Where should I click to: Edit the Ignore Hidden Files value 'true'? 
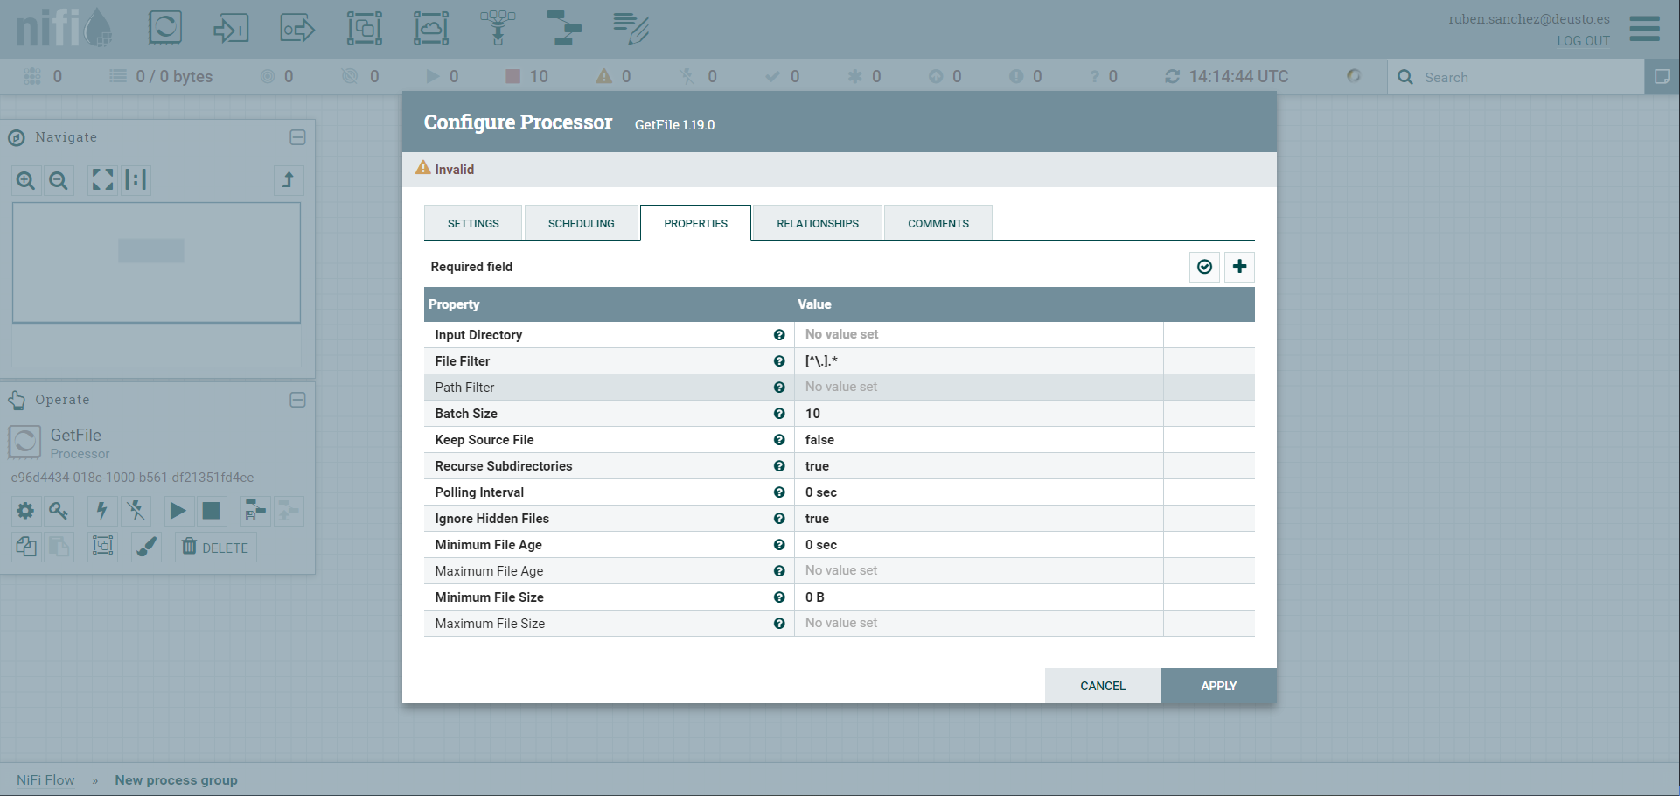pos(979,519)
